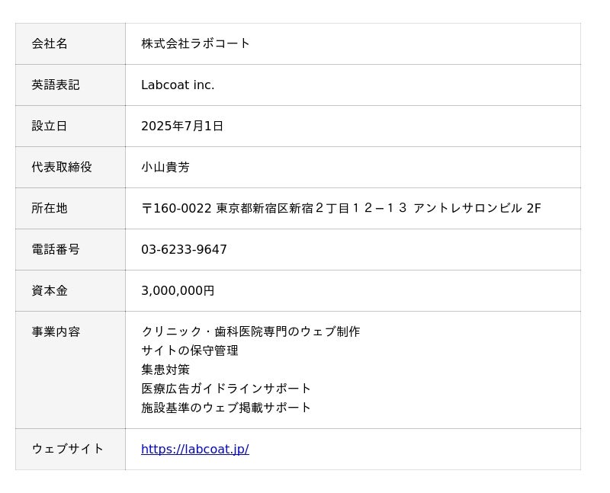Screen dimensions: 610x493
Task: Click the ウェブサイト label cell
Action: point(70,449)
